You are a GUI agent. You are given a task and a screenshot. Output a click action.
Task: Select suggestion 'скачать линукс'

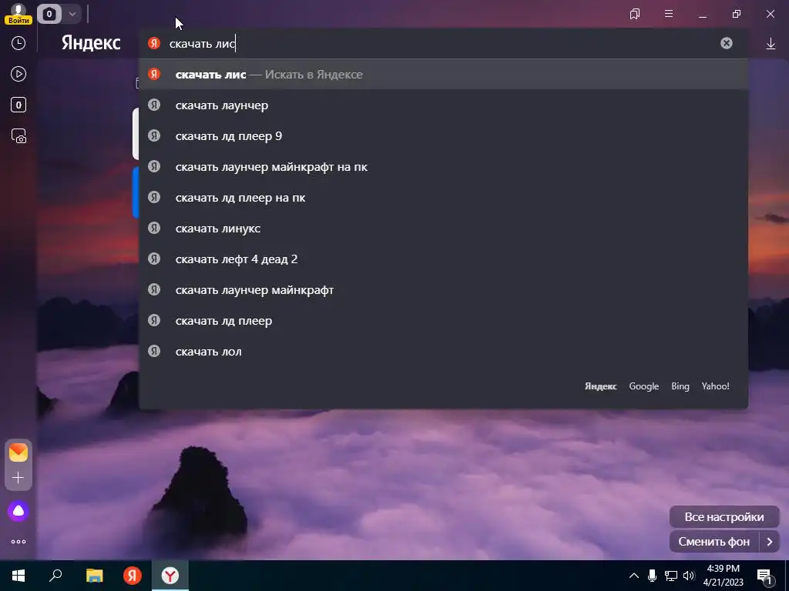click(443, 228)
